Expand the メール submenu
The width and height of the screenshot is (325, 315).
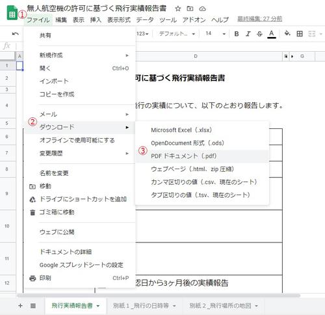80,114
